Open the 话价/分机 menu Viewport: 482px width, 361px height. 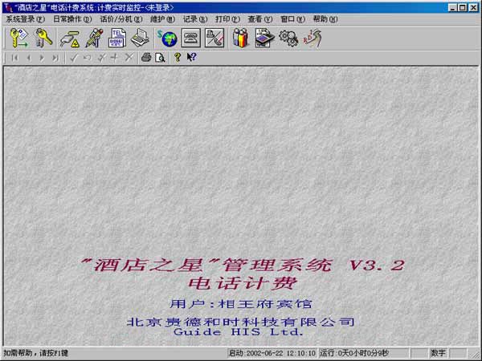(121, 19)
